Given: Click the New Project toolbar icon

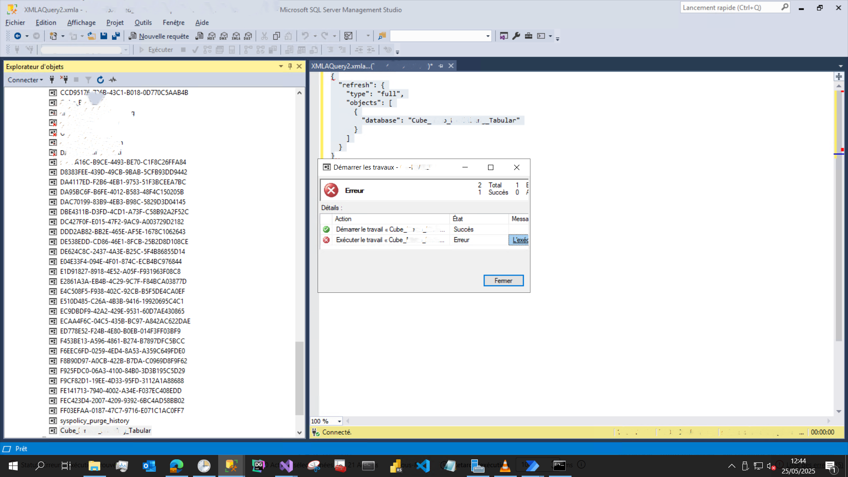Looking at the screenshot, I should coord(53,36).
